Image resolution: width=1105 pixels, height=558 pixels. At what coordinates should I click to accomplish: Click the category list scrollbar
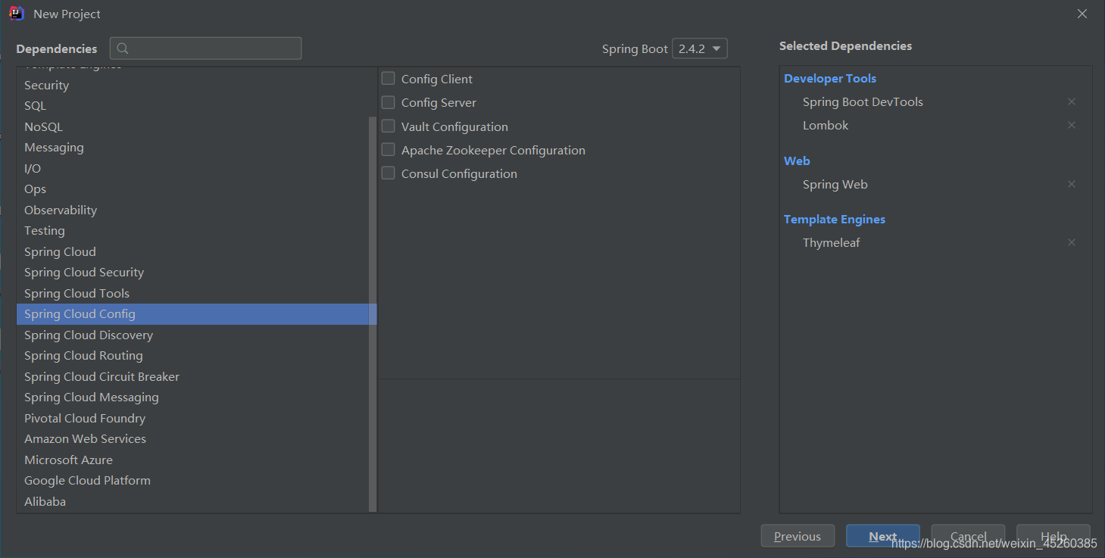pyautogui.click(x=372, y=313)
